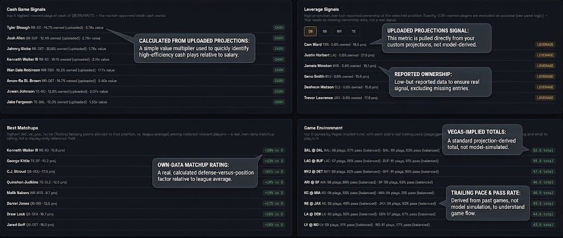Select Trevor Lawrence leverage row
Screen dimensions: 563x238
(x=429, y=98)
